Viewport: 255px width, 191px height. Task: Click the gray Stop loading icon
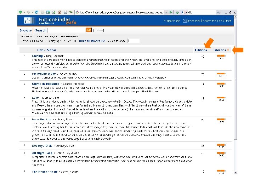(x=42, y=12)
